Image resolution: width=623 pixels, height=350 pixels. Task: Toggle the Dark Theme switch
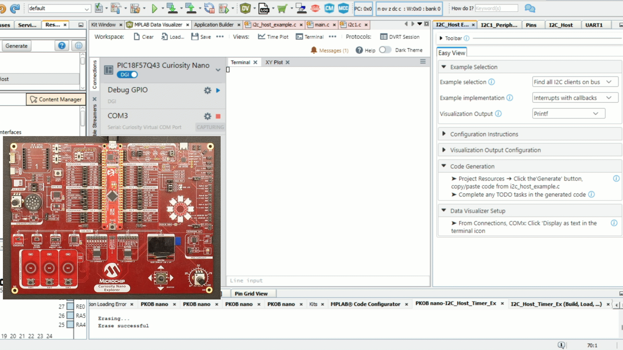[x=385, y=50]
